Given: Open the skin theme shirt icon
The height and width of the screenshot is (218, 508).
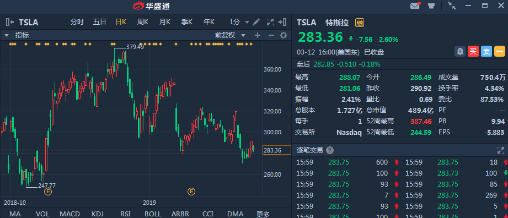Looking at the screenshot, I should coord(431,6).
